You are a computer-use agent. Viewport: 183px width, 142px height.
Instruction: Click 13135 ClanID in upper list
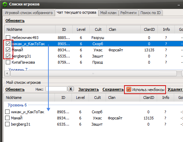pos(149,50)
